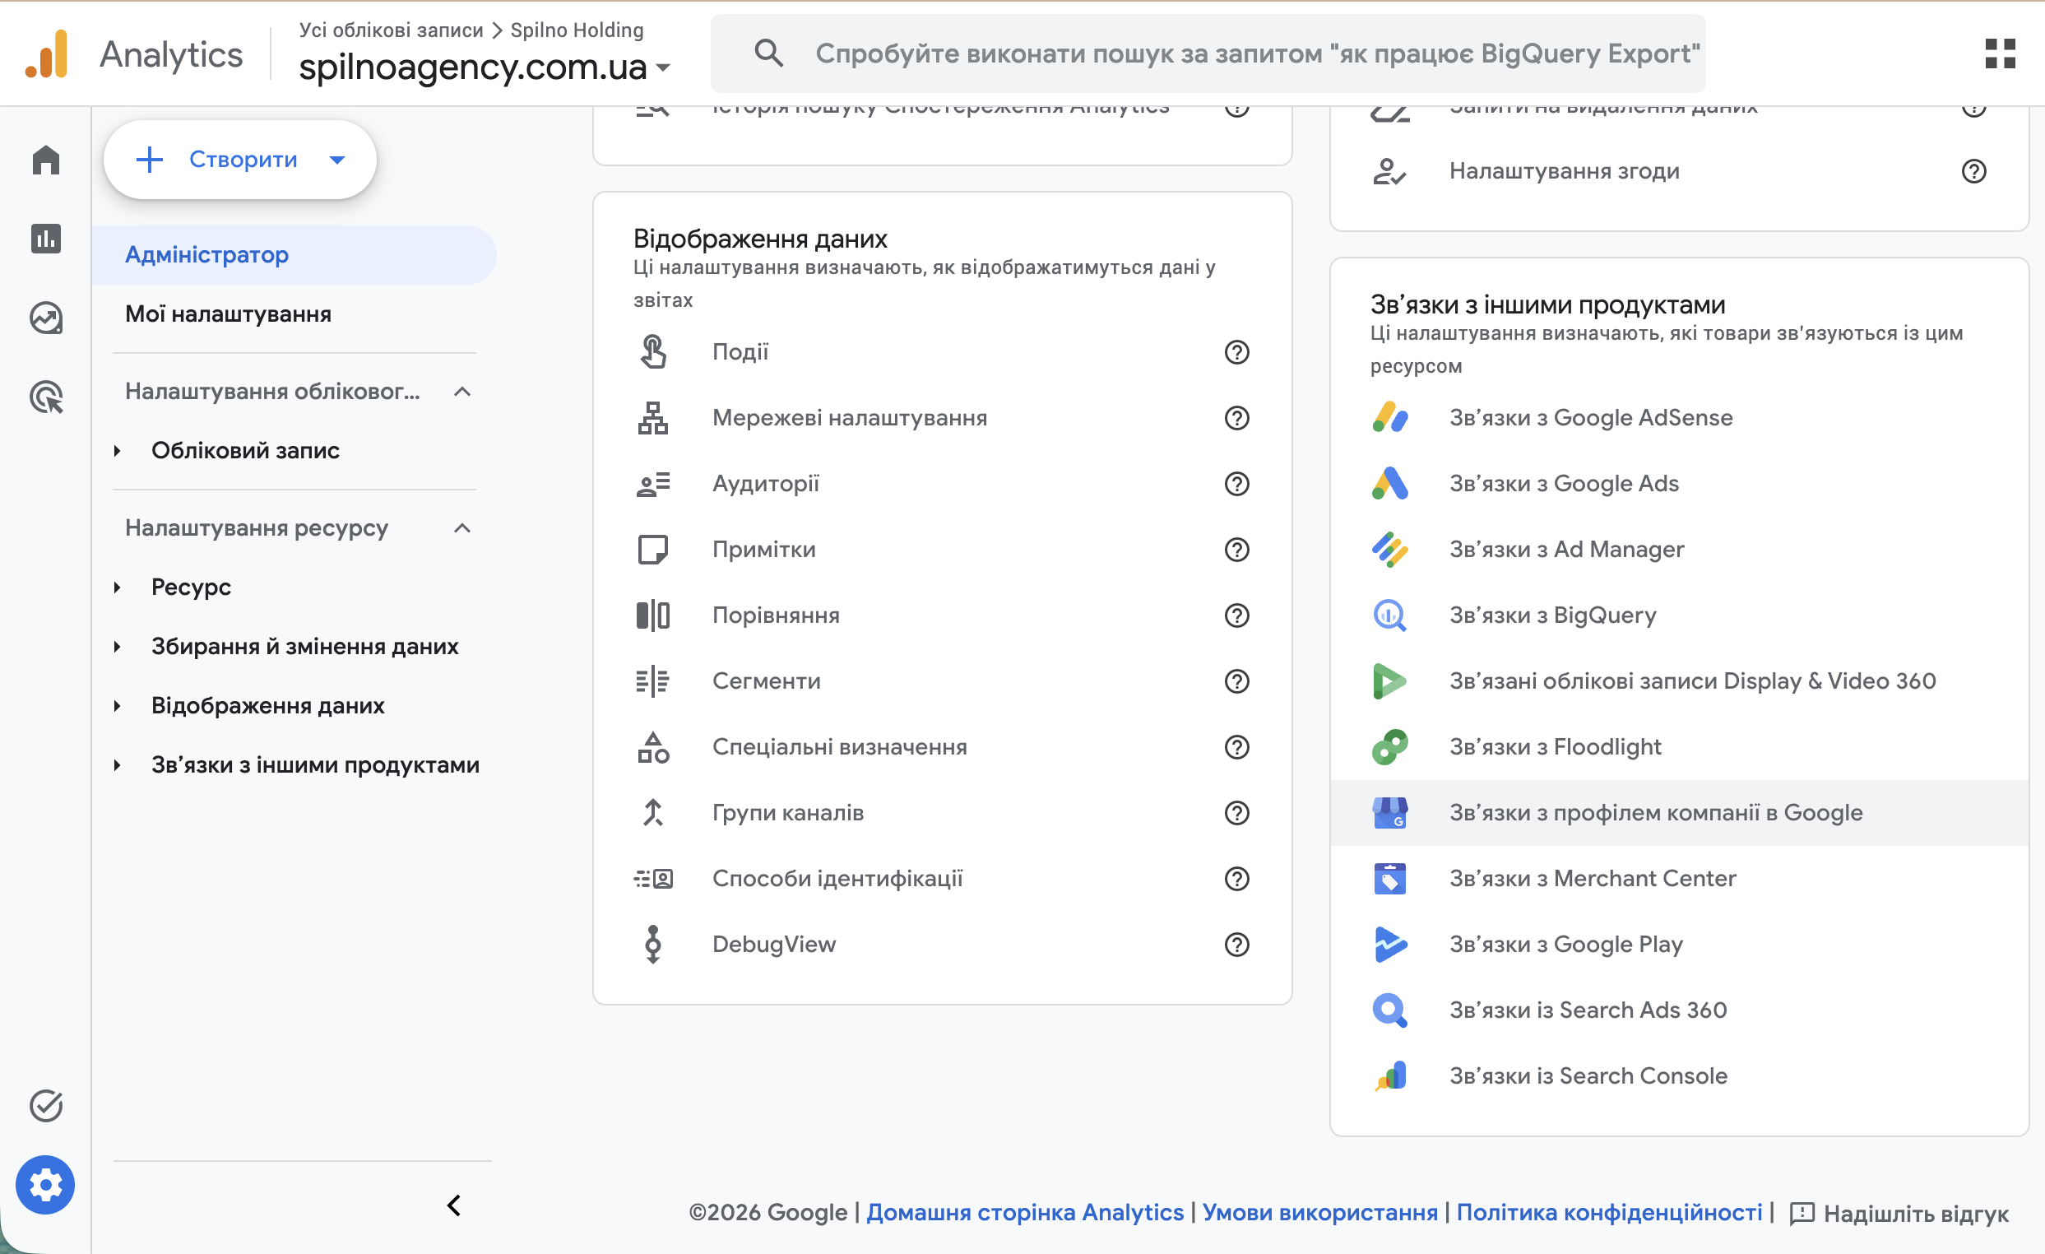Select Мої налаштування menu item
The image size is (2045, 1254).
(294, 313)
